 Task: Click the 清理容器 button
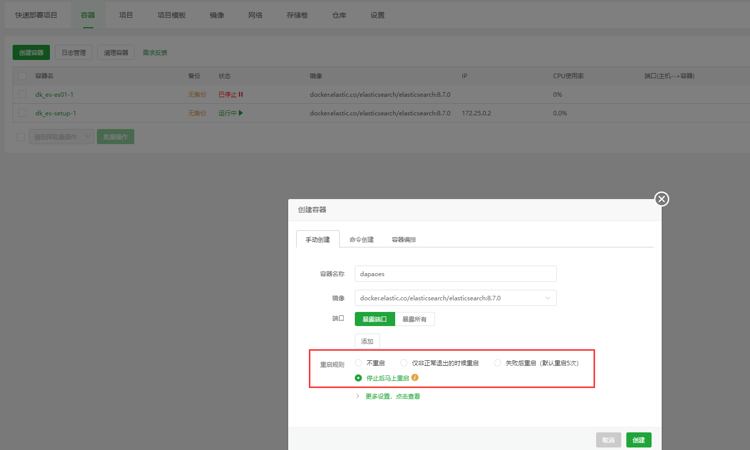point(116,52)
